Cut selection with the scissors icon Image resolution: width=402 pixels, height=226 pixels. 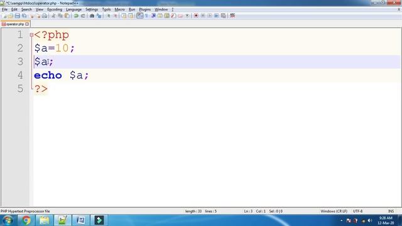click(53, 16)
